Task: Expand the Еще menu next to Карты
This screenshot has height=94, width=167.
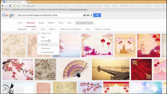Action: click(70, 23)
